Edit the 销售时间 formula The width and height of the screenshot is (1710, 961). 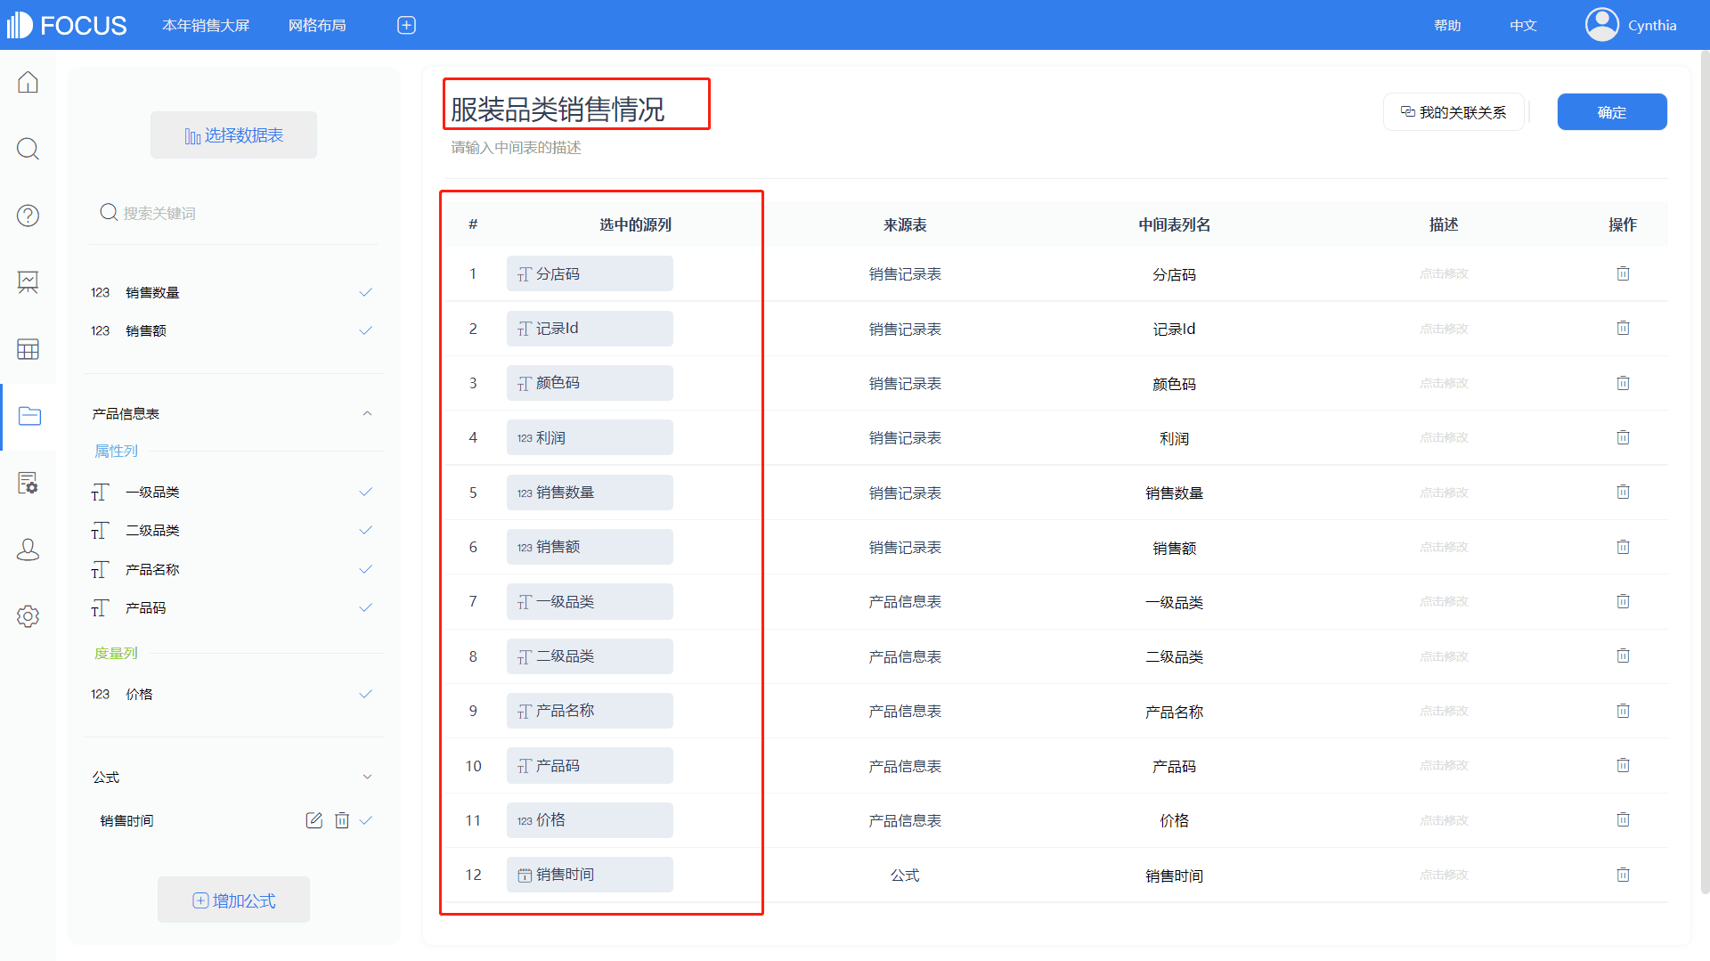pyautogui.click(x=313, y=820)
